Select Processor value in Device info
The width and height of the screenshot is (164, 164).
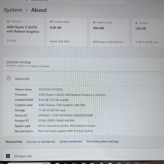coord(72,95)
